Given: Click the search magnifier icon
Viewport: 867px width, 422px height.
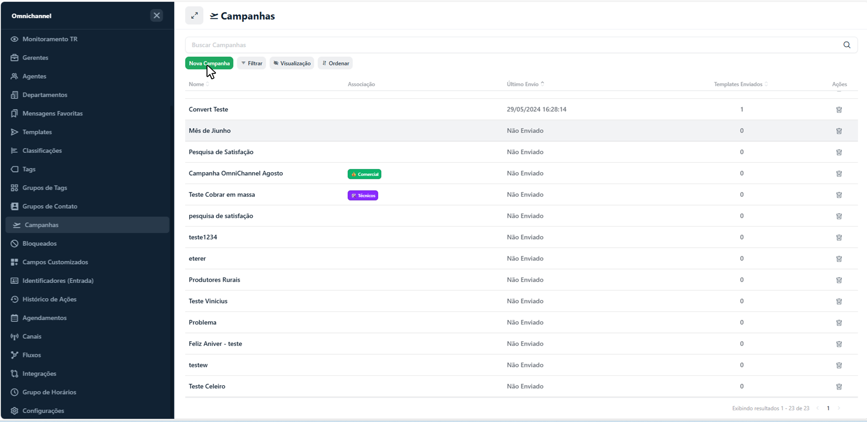Looking at the screenshot, I should tap(847, 45).
